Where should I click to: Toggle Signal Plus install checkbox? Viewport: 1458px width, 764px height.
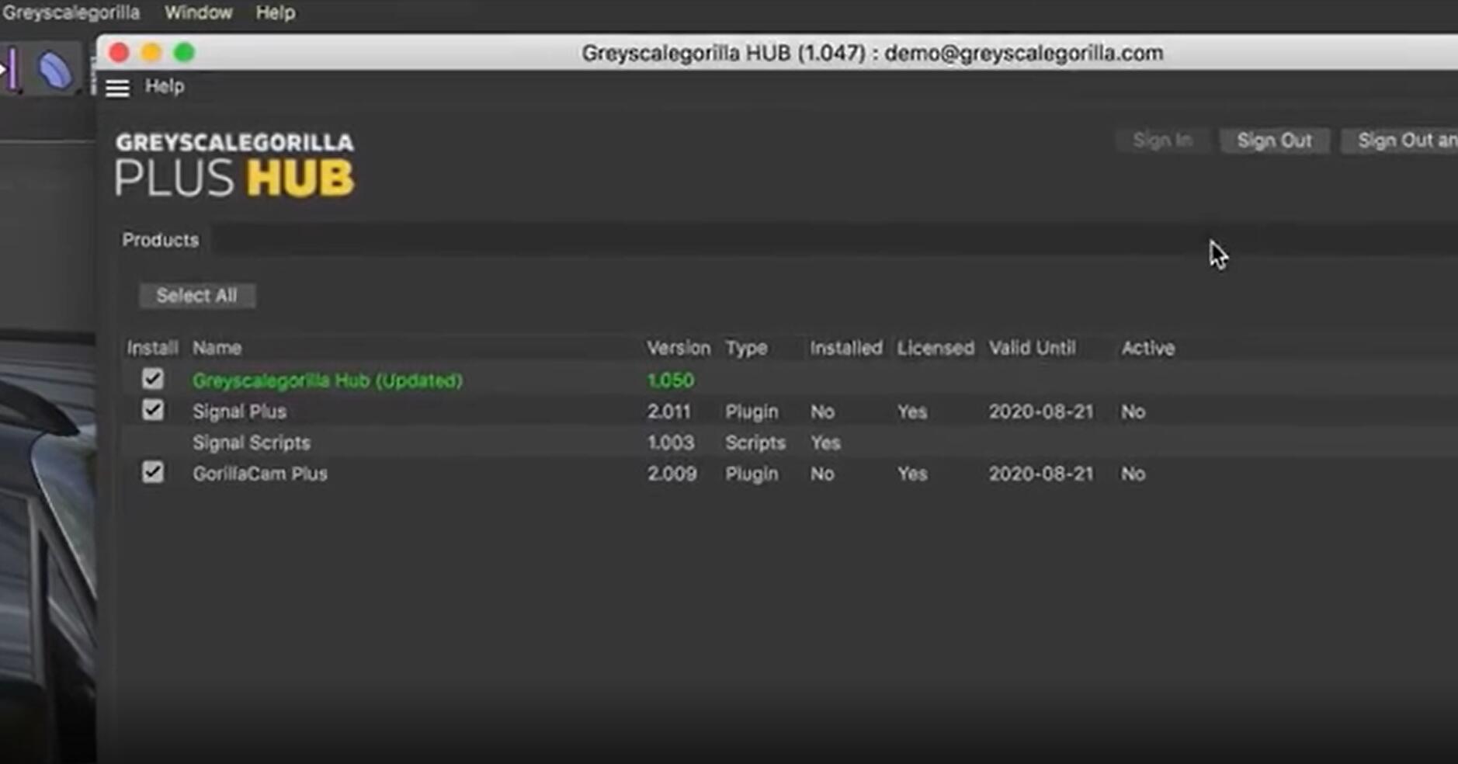tap(152, 410)
